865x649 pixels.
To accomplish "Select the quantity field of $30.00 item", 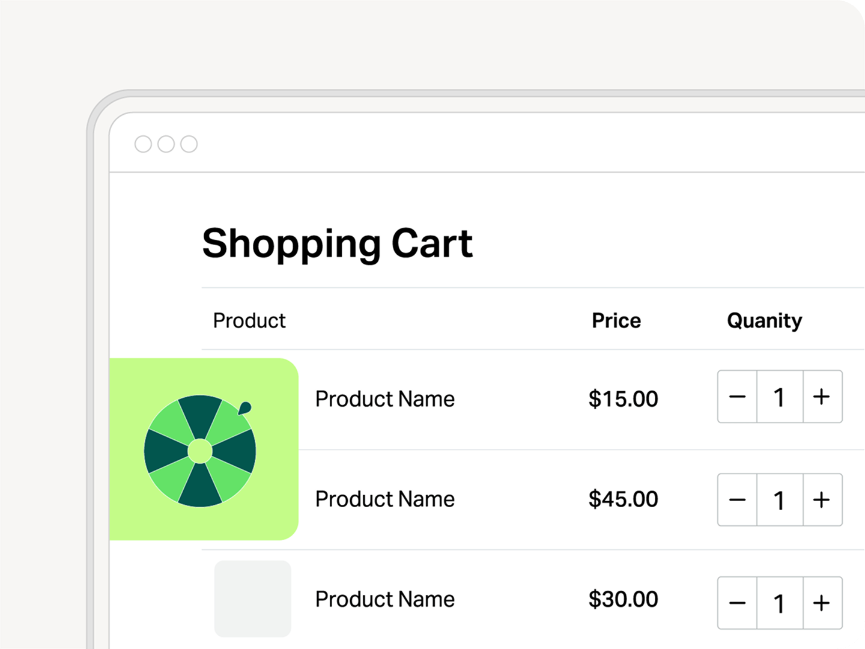I will (780, 603).
